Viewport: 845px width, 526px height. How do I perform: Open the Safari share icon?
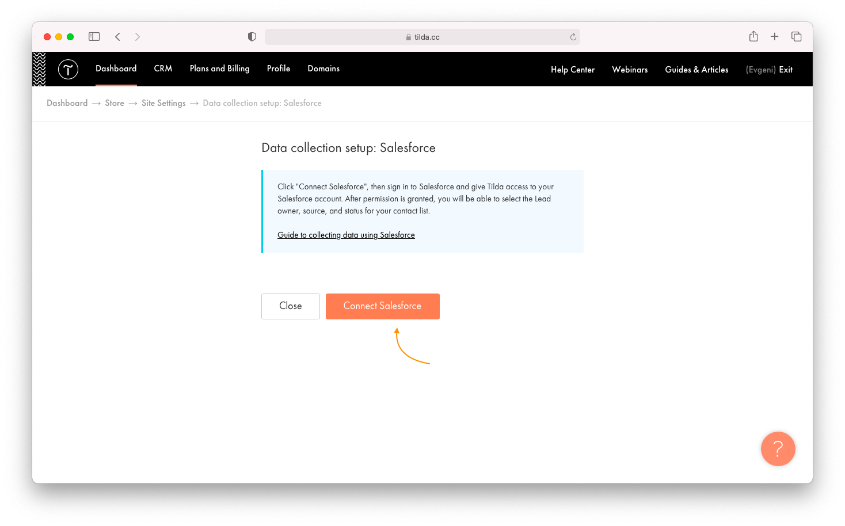[753, 36]
